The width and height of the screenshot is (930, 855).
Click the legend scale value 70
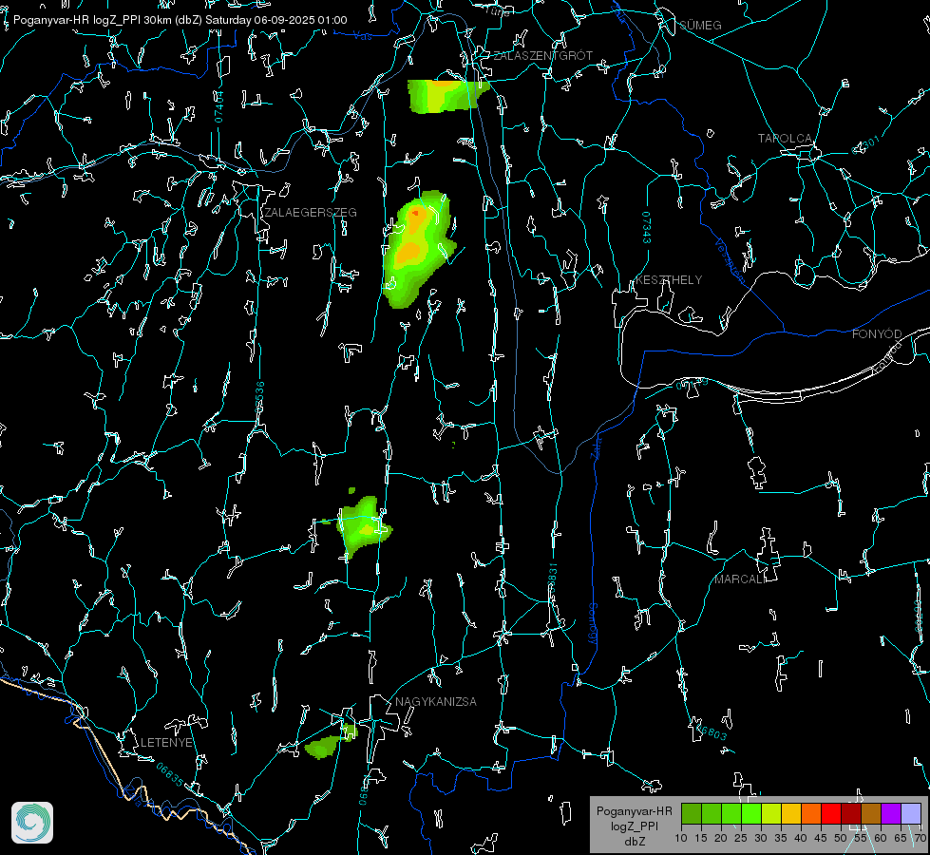[x=921, y=838]
